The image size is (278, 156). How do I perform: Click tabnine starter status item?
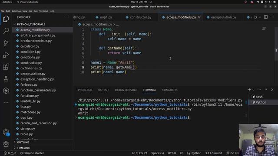[x=32, y=153]
